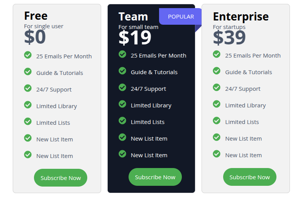Click the POPULAR ribbon badge

[180, 17]
